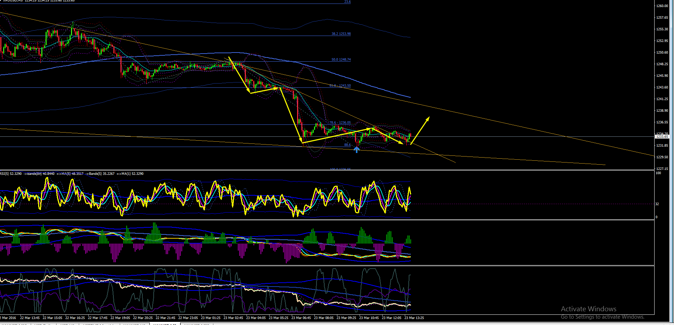Select 1231.85 on the price scale

pyautogui.click(x=662, y=145)
